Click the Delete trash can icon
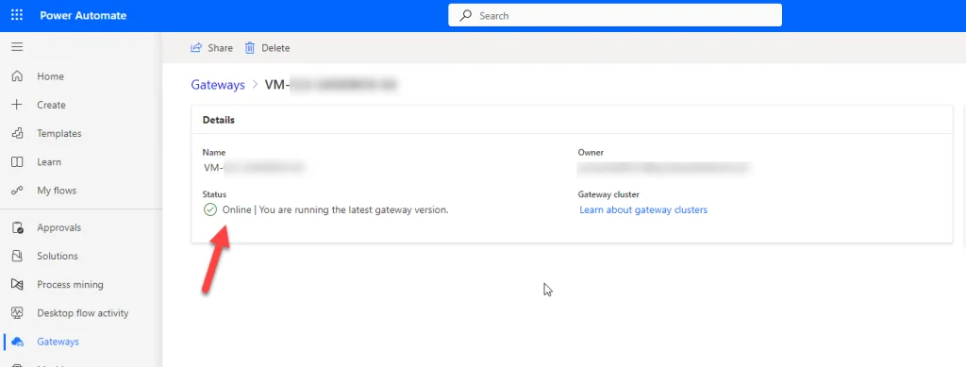This screenshot has width=966, height=367. tap(249, 48)
